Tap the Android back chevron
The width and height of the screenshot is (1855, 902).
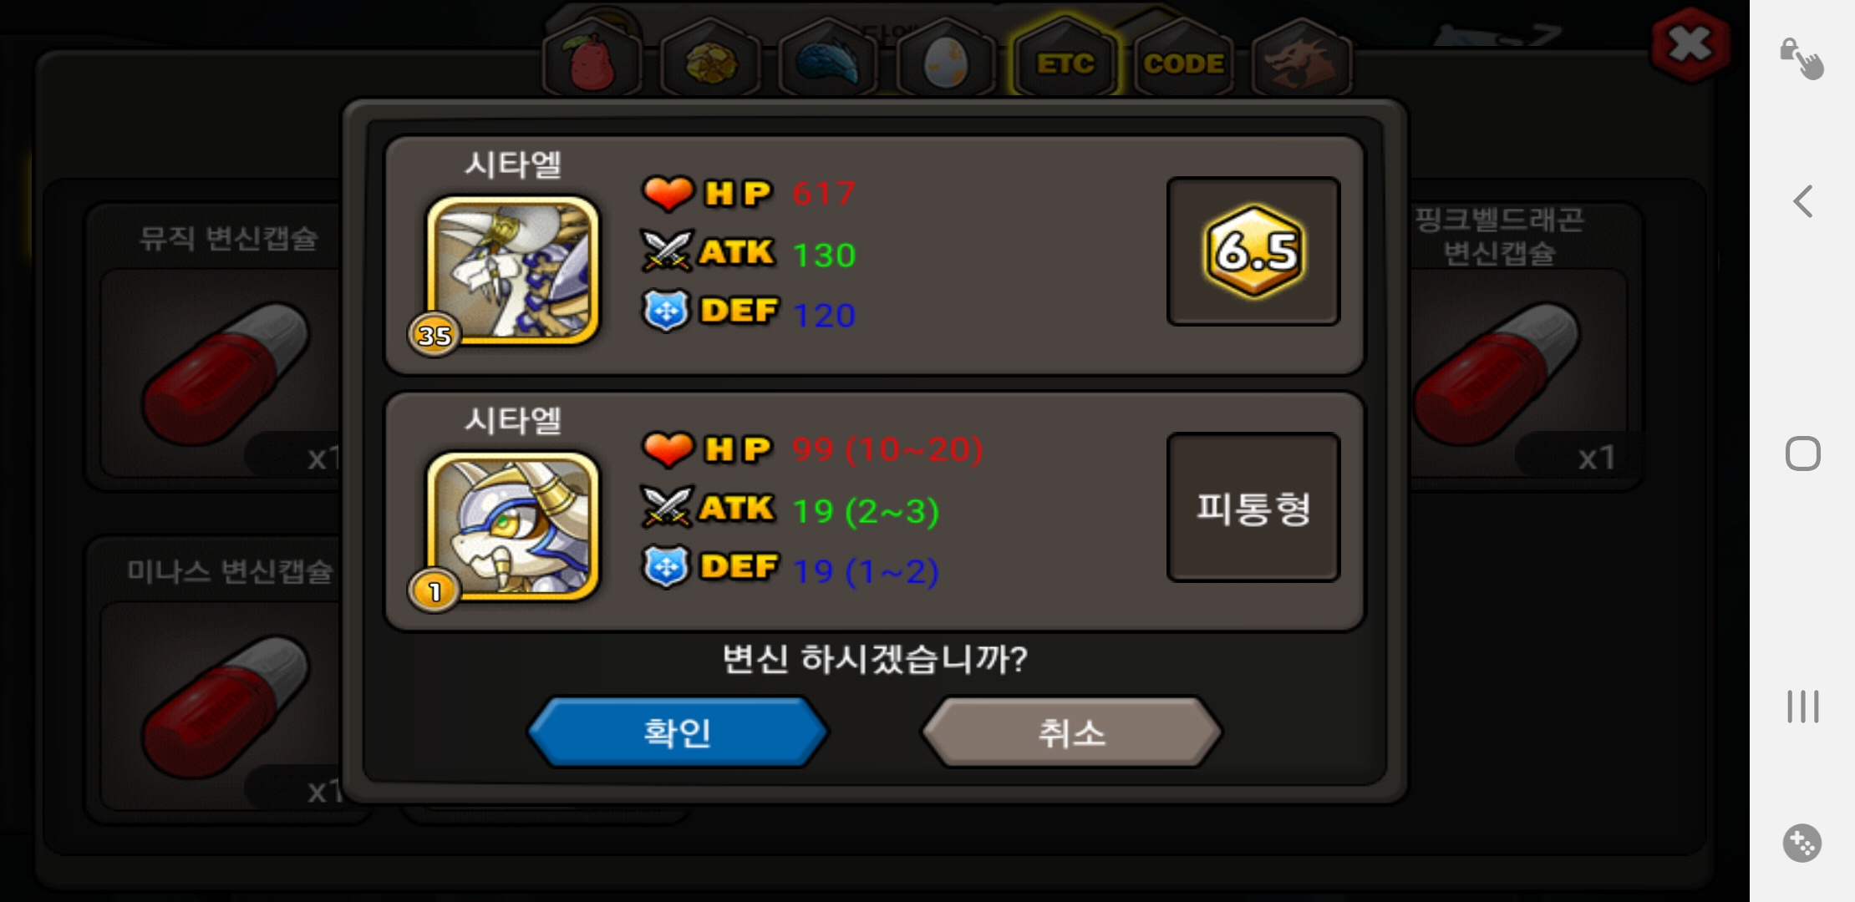click(x=1802, y=201)
